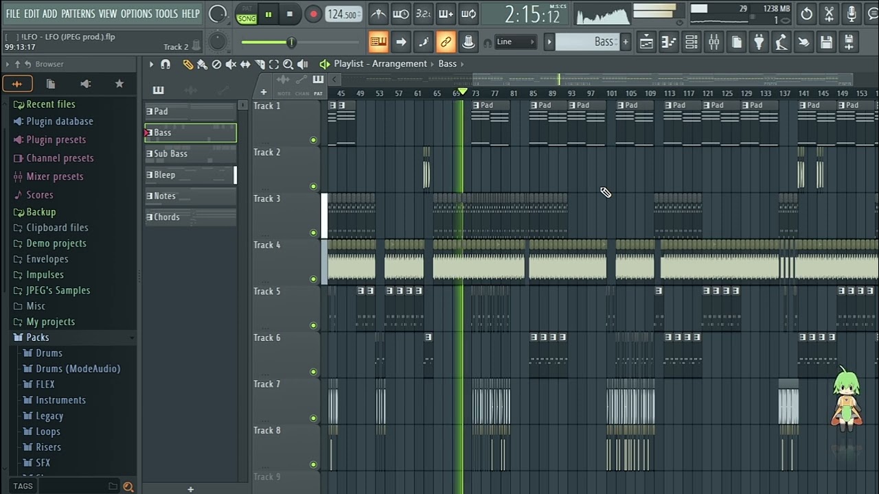
Task: Select the Slice tool in playlist toolbar
Action: click(260, 64)
